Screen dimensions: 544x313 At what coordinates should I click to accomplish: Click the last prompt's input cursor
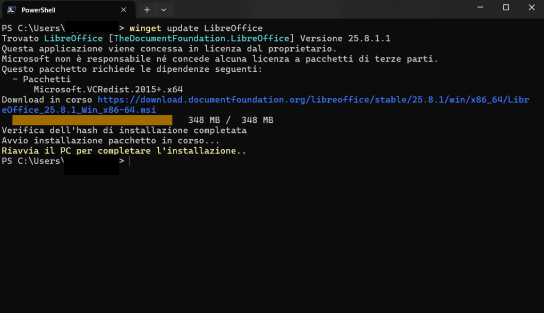(x=130, y=161)
